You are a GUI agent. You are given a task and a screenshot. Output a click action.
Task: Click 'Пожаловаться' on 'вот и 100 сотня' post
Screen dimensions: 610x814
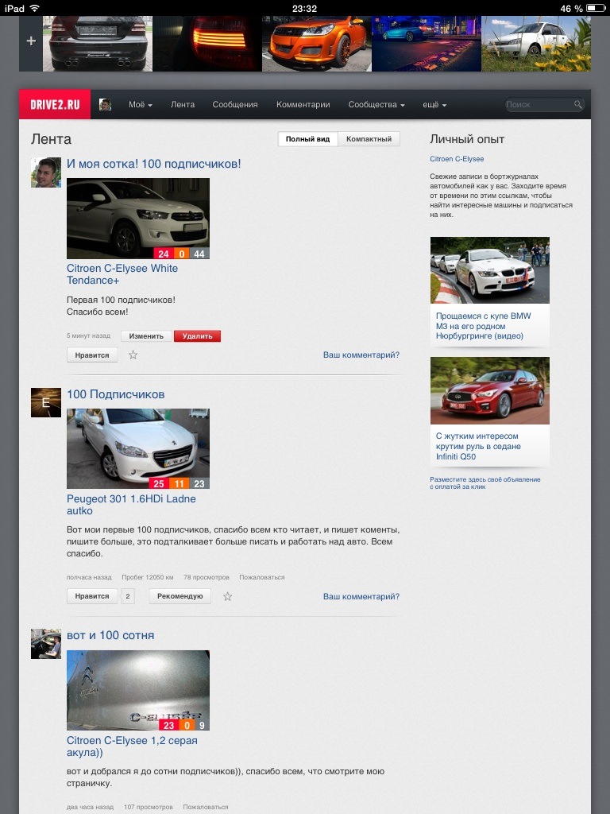click(206, 807)
